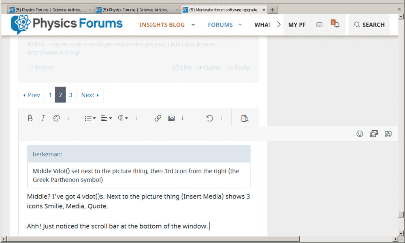Toggle the post preview icon
The height and width of the screenshot is (243, 405).
coord(245,118)
